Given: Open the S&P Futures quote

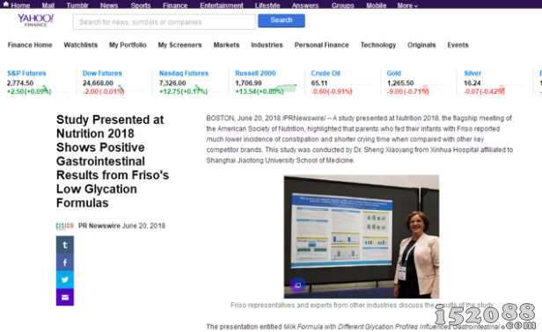Looking at the screenshot, I should (26, 73).
